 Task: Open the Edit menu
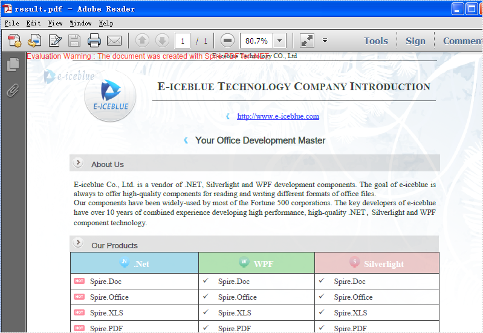point(33,24)
